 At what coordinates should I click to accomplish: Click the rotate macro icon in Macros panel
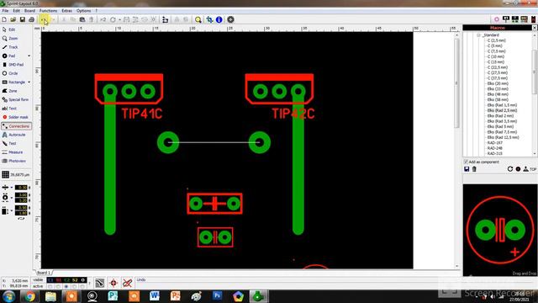[x=510, y=169]
